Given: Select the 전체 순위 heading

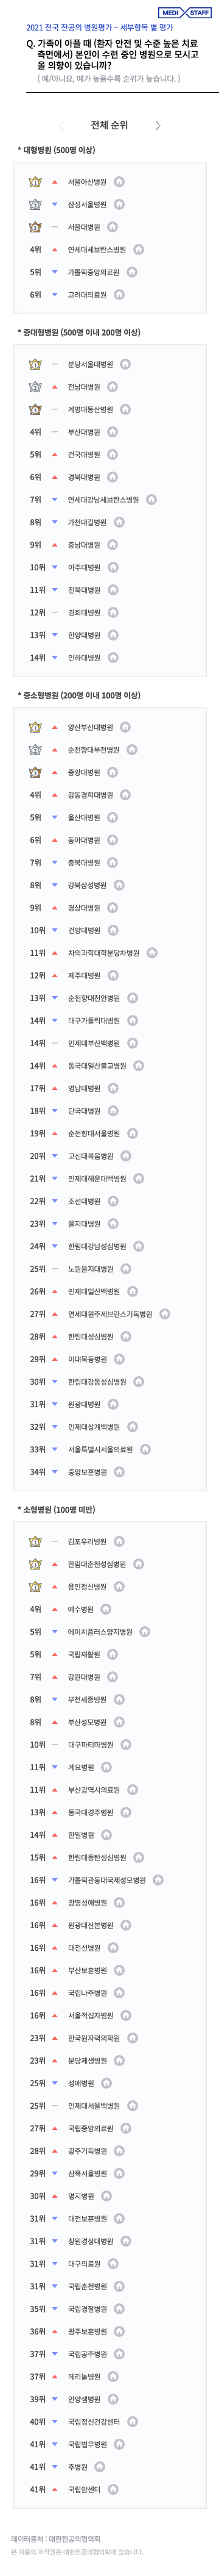Looking at the screenshot, I should click(x=108, y=125).
